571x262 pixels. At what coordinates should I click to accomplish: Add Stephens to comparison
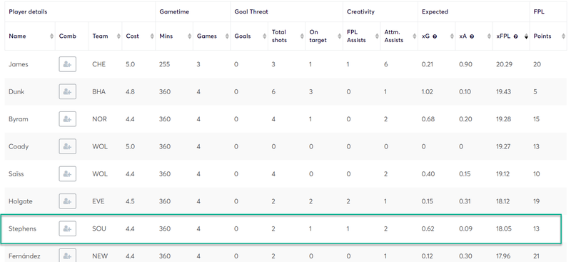click(67, 228)
